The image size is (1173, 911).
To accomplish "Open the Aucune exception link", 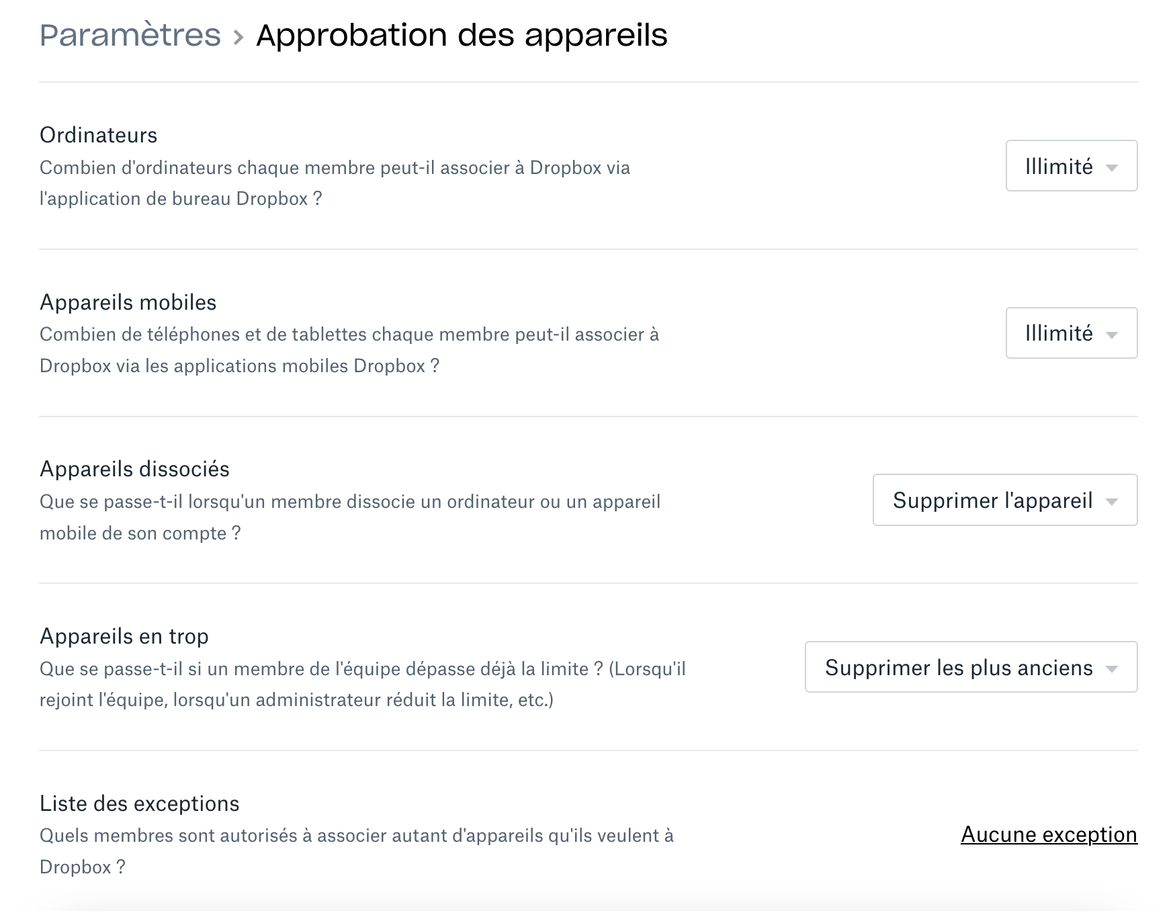I will click(1049, 834).
